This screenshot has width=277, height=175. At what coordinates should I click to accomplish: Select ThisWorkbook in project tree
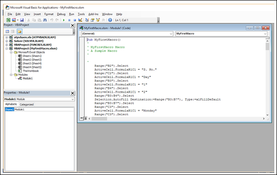(x=30, y=71)
